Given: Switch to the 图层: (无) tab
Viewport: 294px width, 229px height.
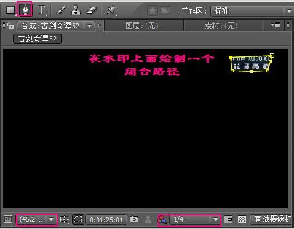Looking at the screenshot, I should 141,26.
